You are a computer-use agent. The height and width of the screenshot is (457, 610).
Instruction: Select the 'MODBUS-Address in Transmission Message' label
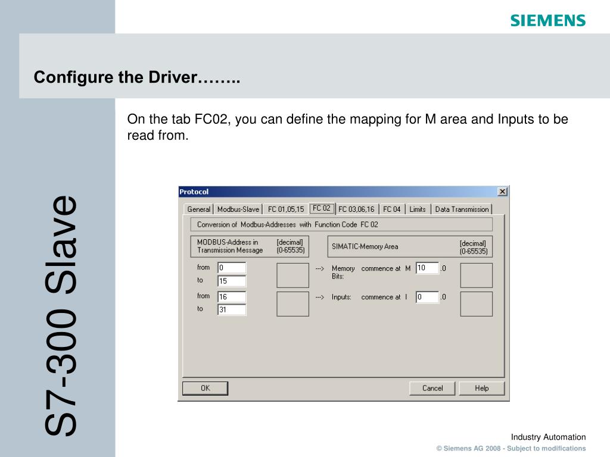pos(230,246)
